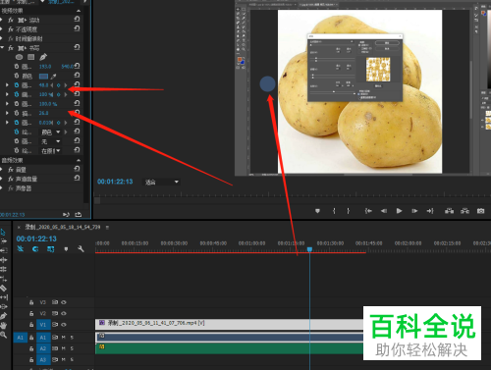The width and height of the screenshot is (491, 370).
Task: Collapse the 音频效果 section
Action: 79,160
